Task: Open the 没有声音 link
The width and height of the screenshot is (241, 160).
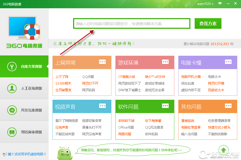Action: (x=62, y=127)
